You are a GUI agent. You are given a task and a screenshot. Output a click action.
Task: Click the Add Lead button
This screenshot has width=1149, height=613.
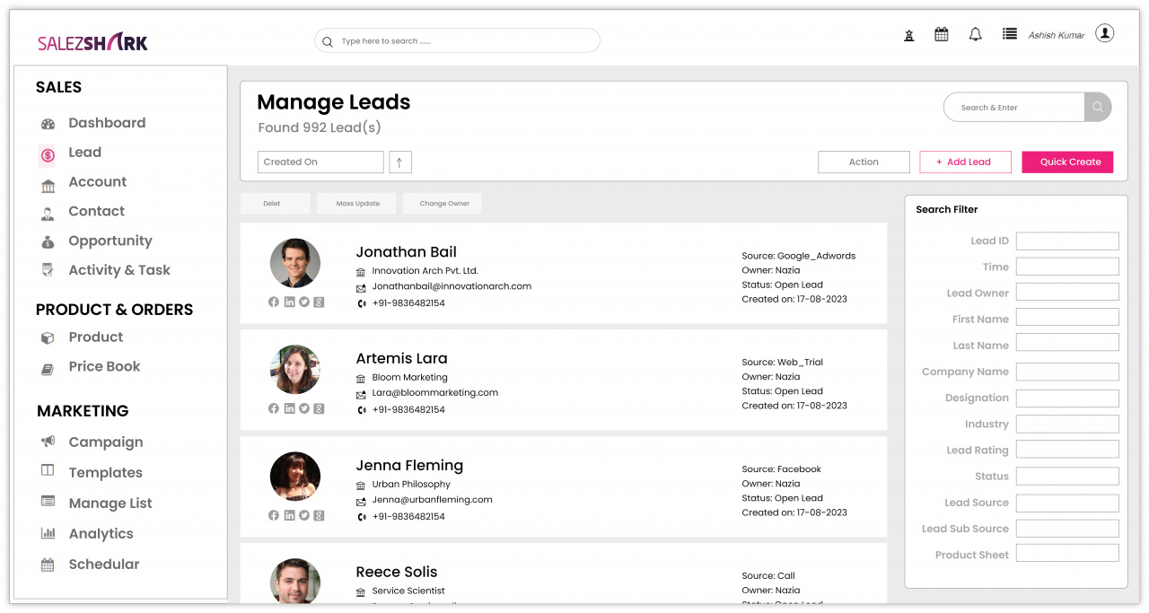click(x=965, y=162)
